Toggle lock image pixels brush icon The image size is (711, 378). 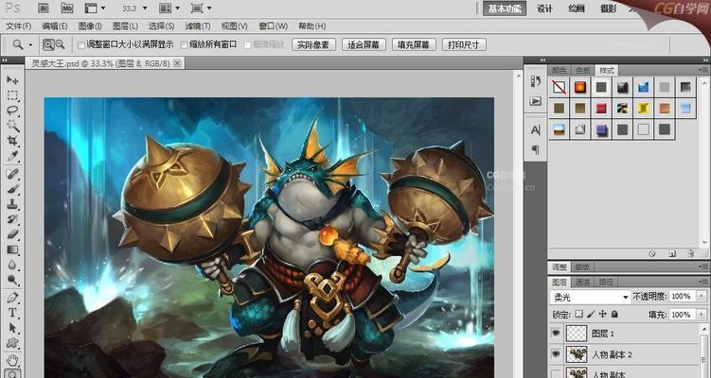591,314
